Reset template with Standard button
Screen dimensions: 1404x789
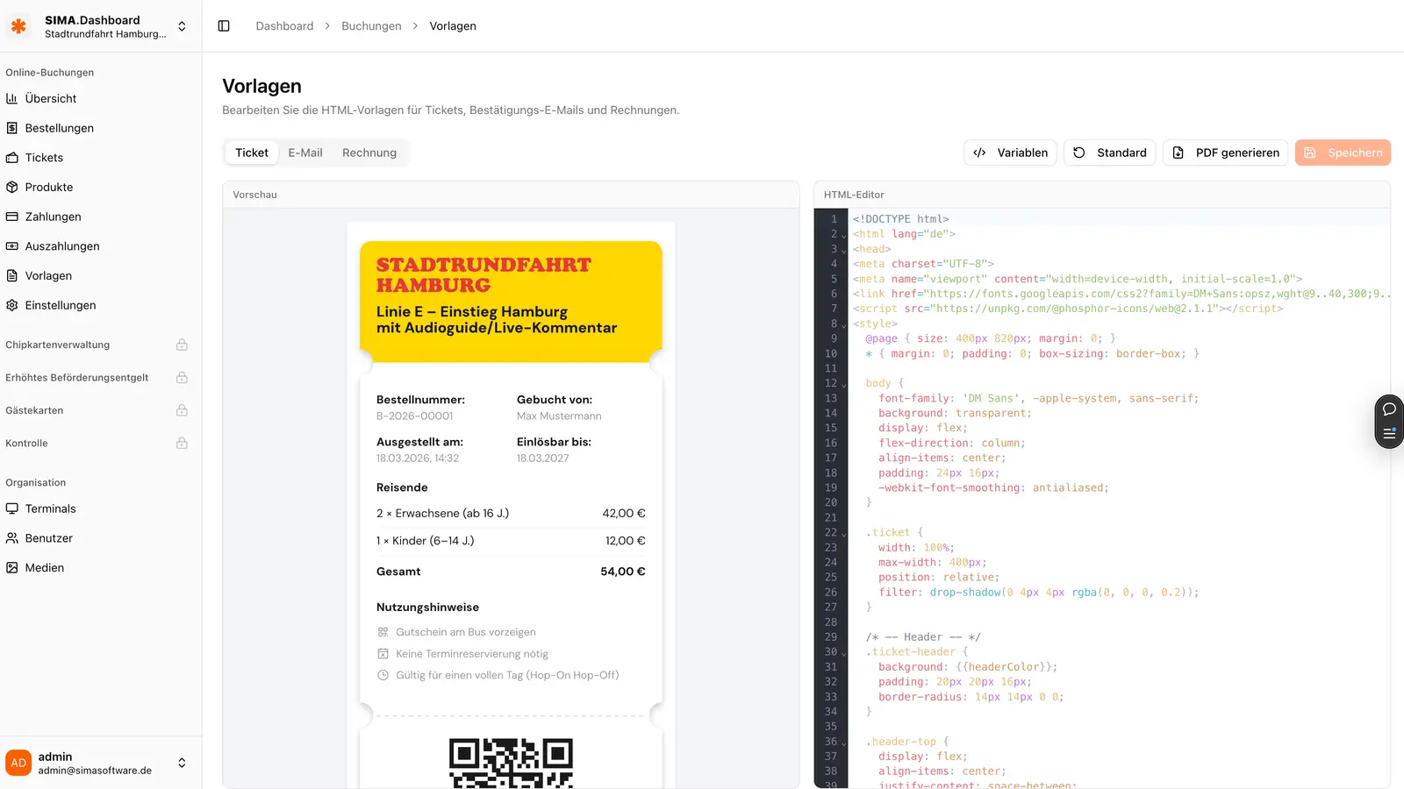[x=1110, y=153]
